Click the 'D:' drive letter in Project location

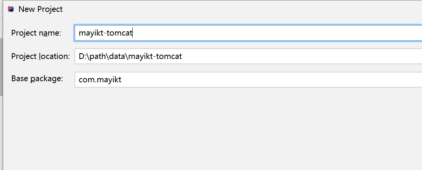click(x=82, y=57)
